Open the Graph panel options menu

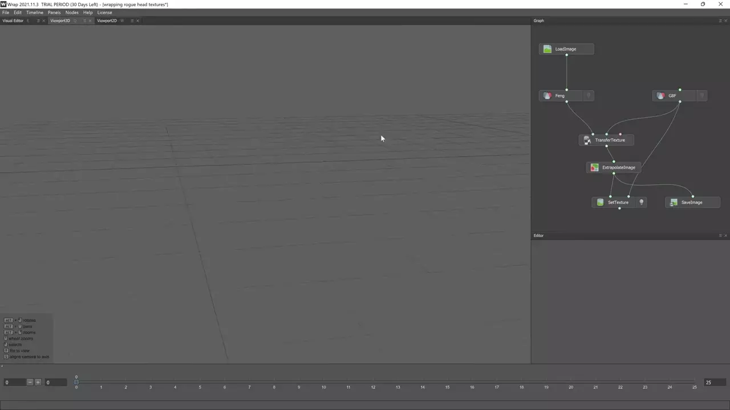[720, 20]
